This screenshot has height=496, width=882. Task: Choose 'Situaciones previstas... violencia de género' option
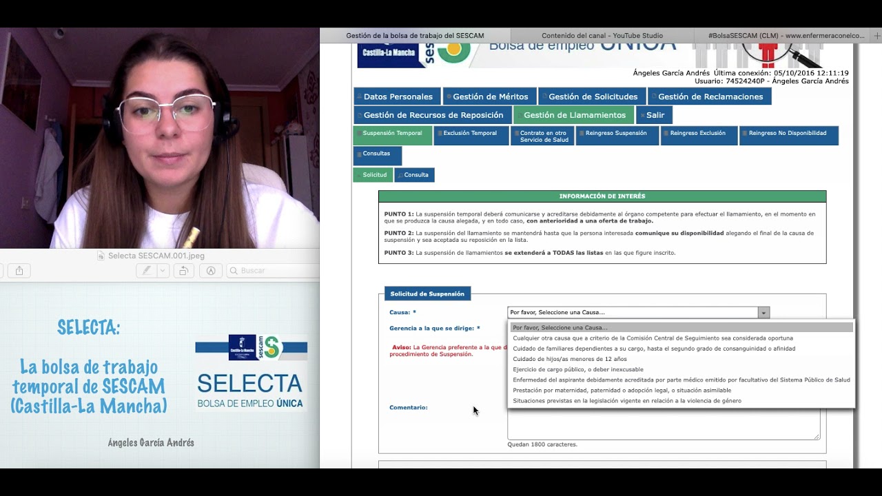tap(681, 400)
